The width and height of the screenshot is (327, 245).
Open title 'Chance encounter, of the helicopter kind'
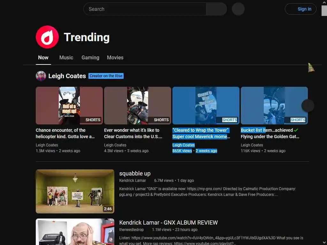pyautogui.click(x=65, y=133)
